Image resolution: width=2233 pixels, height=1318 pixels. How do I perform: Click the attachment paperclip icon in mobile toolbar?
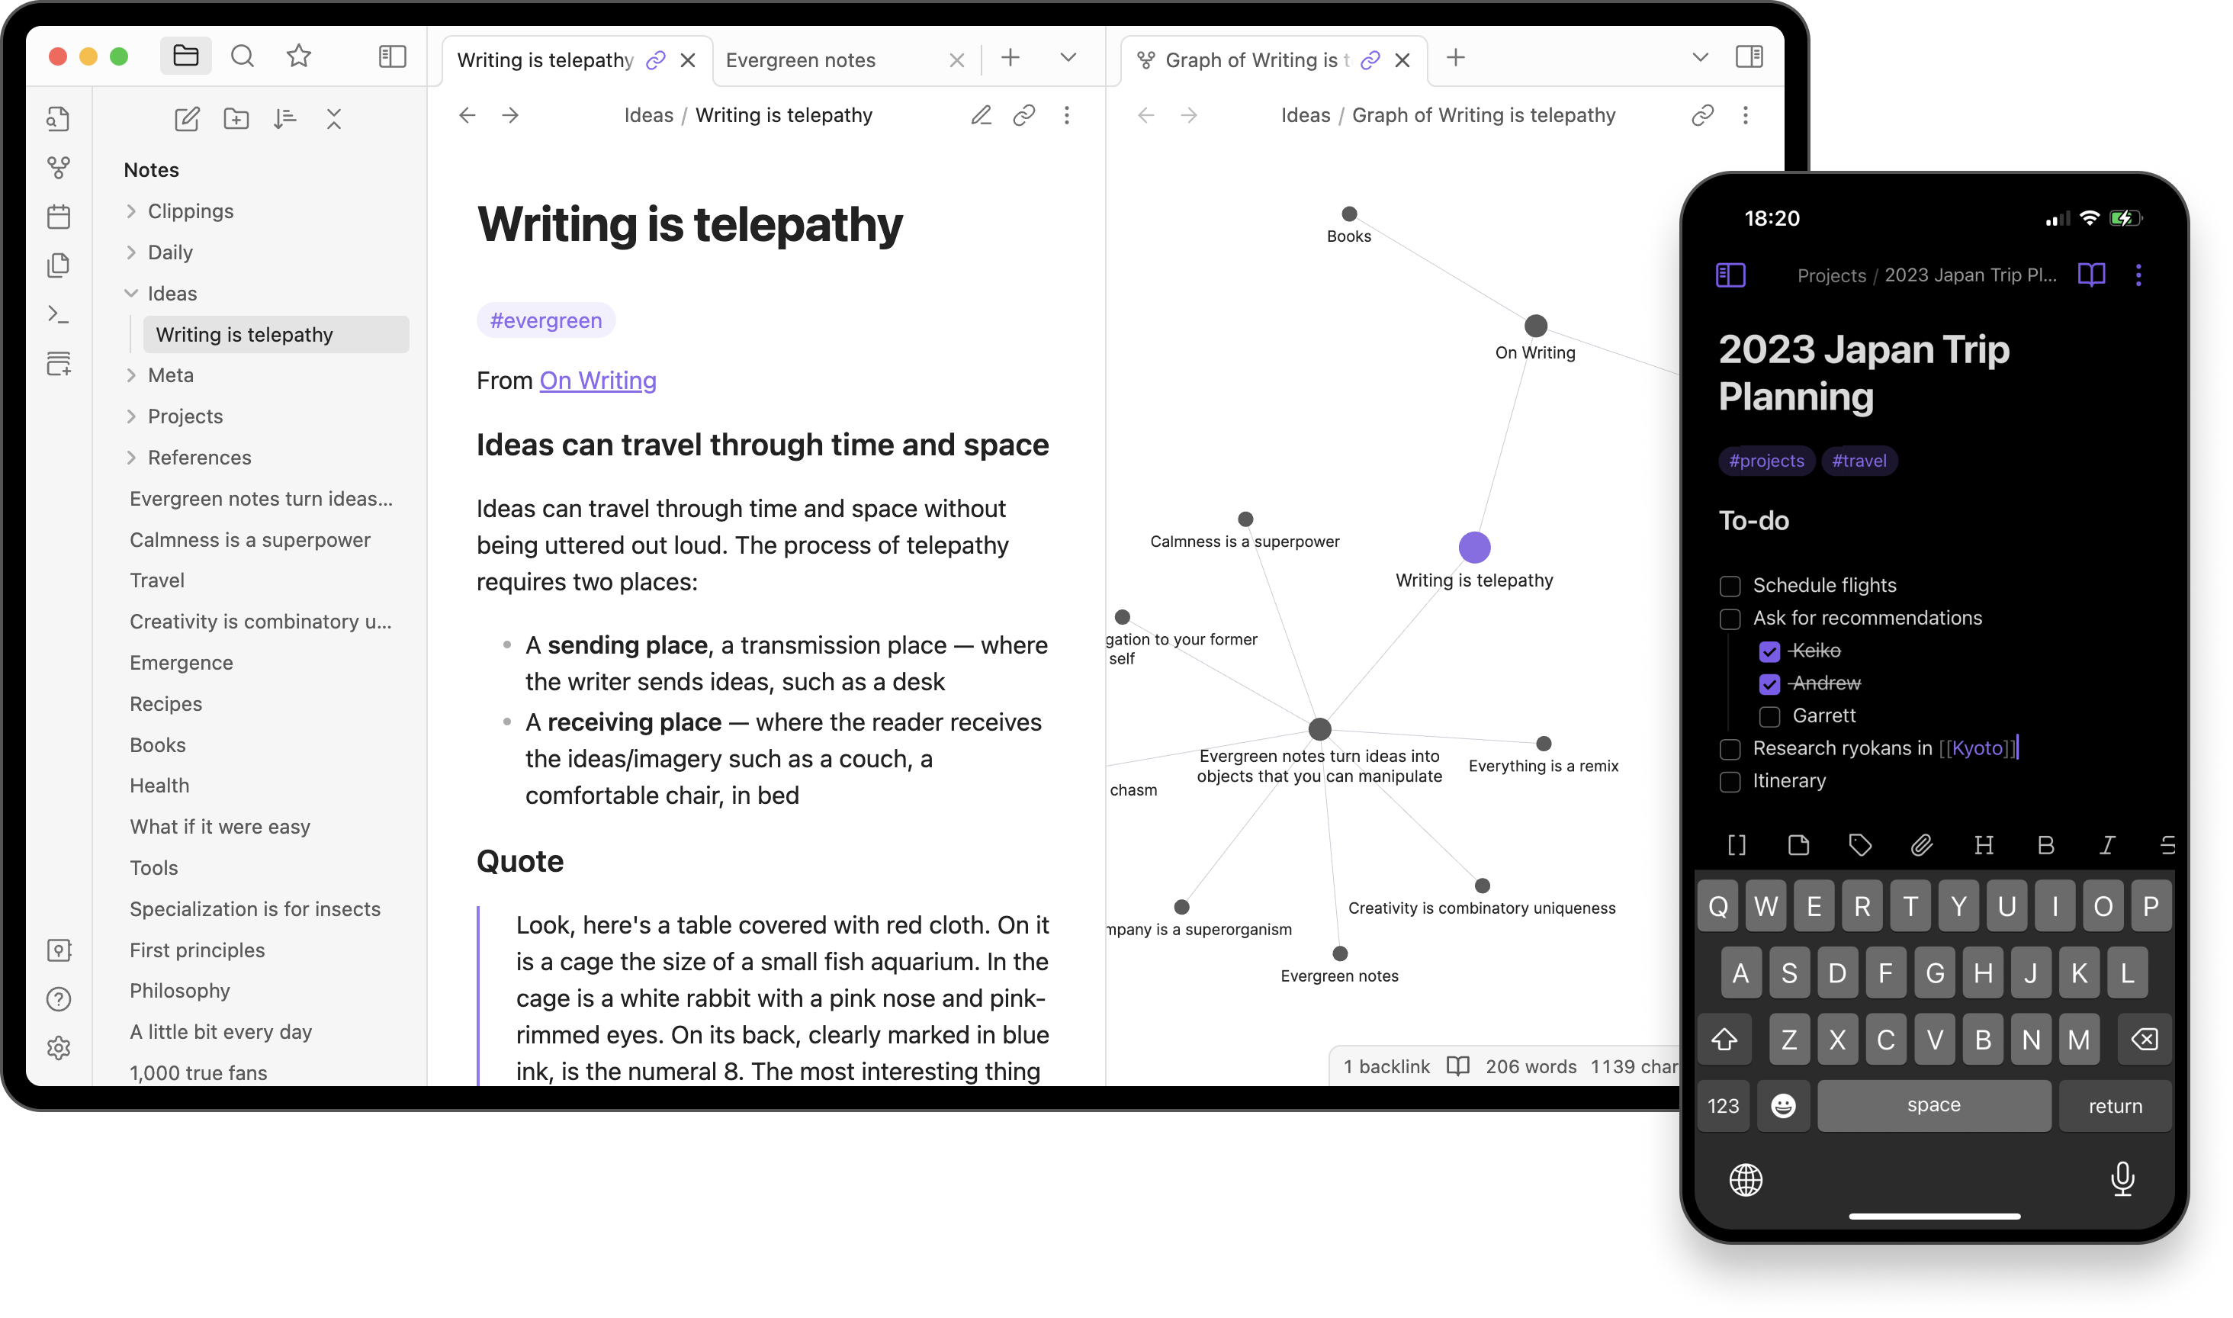(x=1921, y=847)
